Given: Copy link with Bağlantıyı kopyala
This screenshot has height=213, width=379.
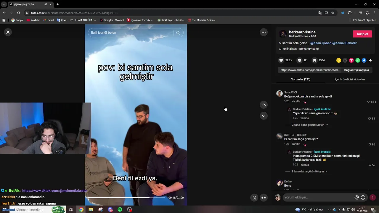Looking at the screenshot, I should (x=356, y=70).
